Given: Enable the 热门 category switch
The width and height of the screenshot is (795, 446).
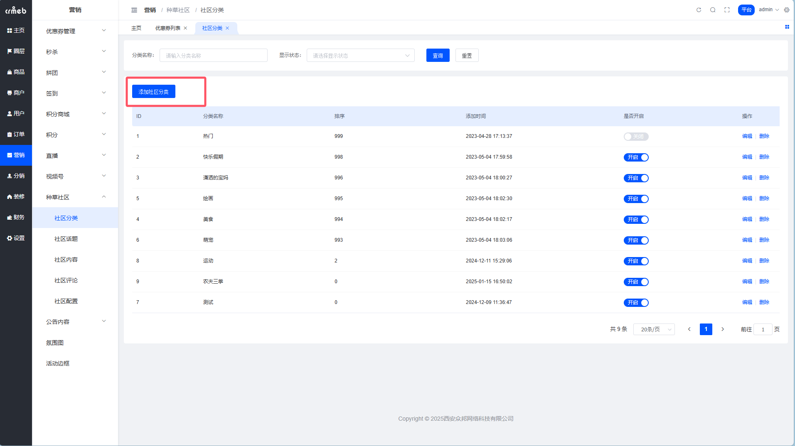Looking at the screenshot, I should click(x=636, y=137).
